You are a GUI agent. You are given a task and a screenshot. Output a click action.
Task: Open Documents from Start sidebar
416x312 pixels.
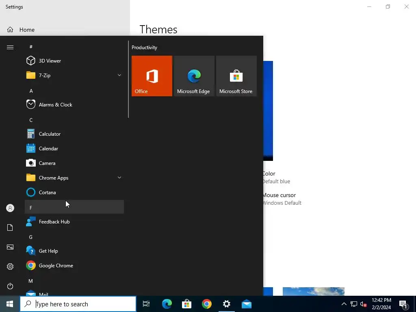(x=10, y=227)
